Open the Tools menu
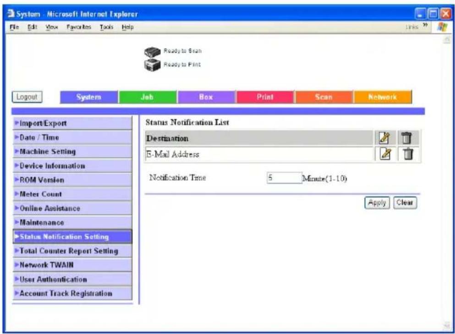 click(x=106, y=27)
